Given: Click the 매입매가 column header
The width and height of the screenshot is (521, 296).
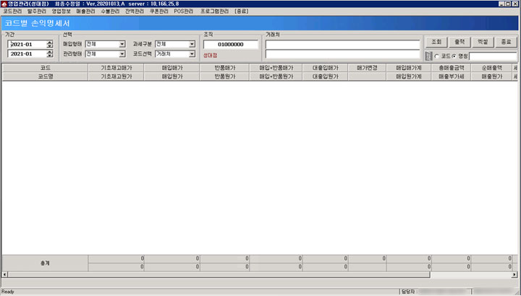Looking at the screenshot, I should [172, 68].
